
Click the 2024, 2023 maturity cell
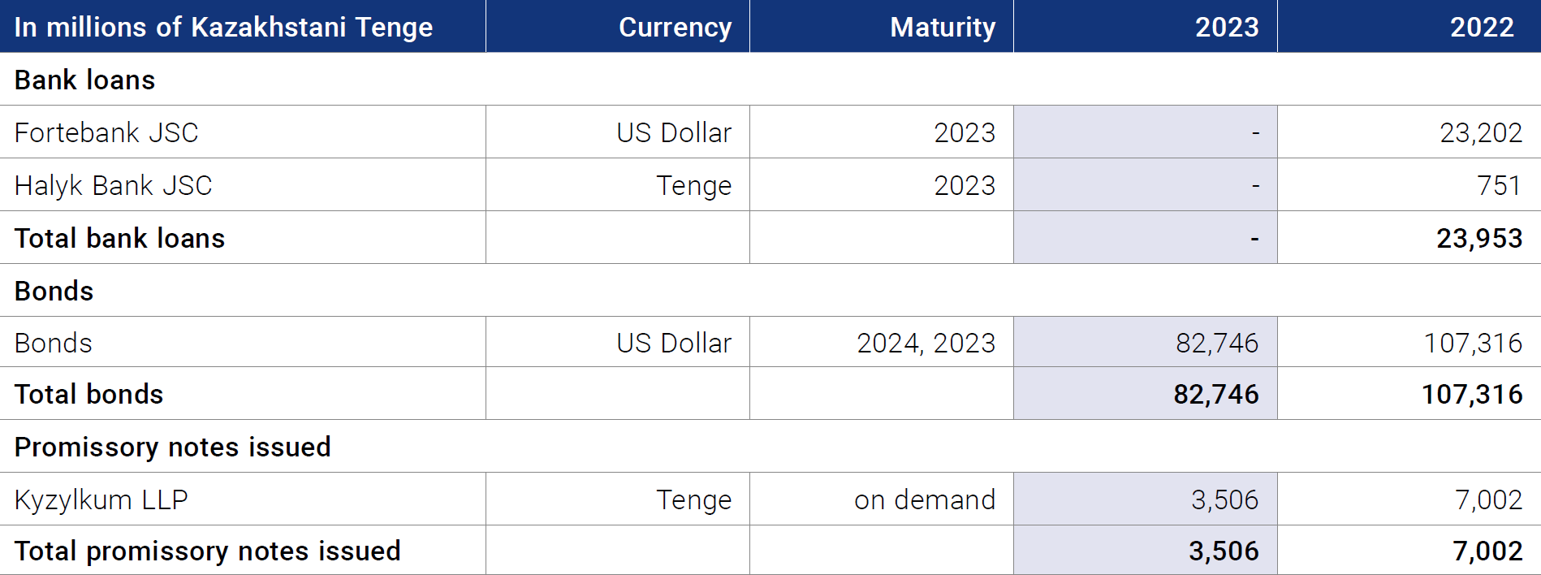point(926,343)
